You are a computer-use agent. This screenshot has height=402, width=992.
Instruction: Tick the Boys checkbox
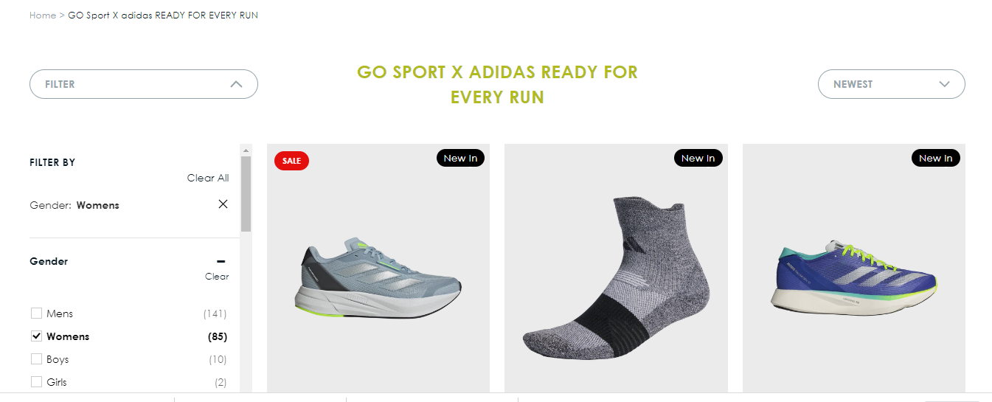[x=36, y=359]
